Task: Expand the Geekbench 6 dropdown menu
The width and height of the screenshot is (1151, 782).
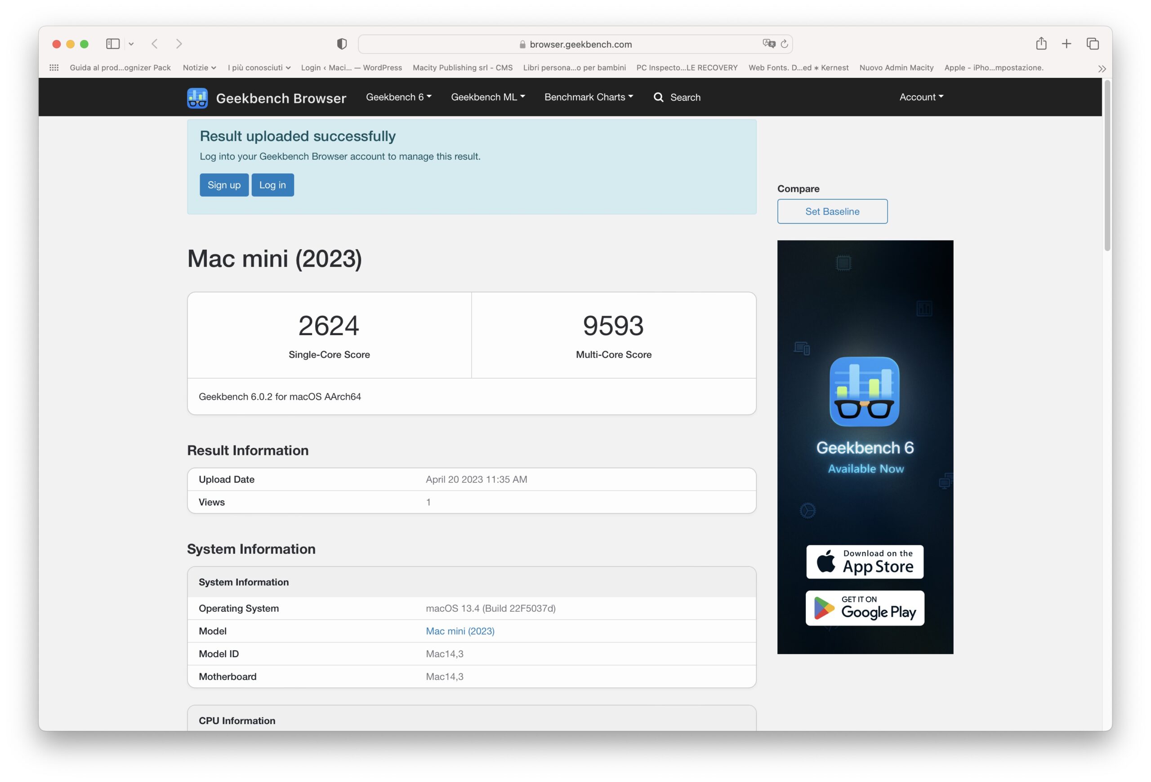Action: (x=398, y=97)
